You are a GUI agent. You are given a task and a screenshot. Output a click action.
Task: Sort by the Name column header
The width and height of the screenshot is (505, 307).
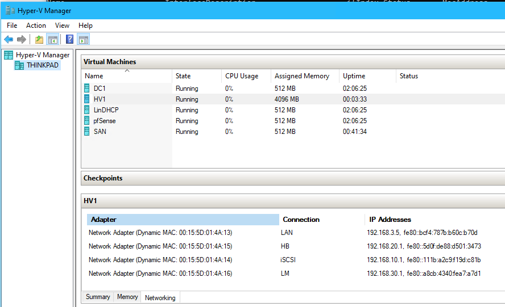[x=127, y=76]
